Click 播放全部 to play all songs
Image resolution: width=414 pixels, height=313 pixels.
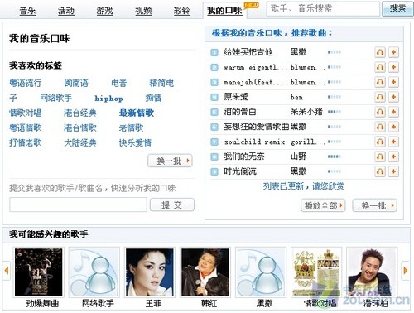(323, 205)
